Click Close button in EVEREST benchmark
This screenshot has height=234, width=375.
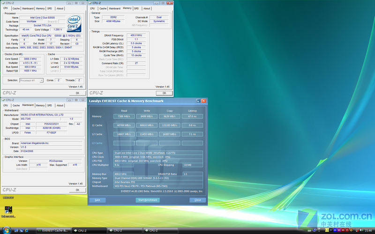coord(198,200)
